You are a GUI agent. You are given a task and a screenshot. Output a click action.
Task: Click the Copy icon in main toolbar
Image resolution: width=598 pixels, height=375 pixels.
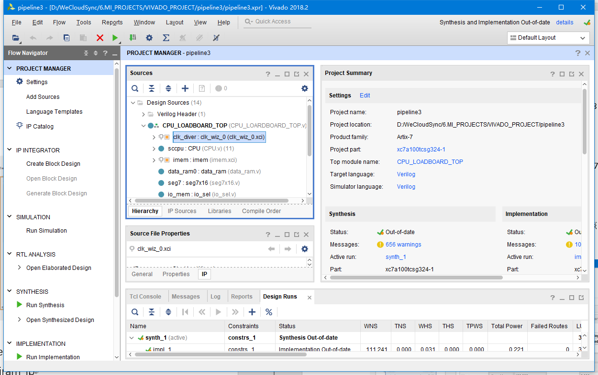[x=66, y=38]
